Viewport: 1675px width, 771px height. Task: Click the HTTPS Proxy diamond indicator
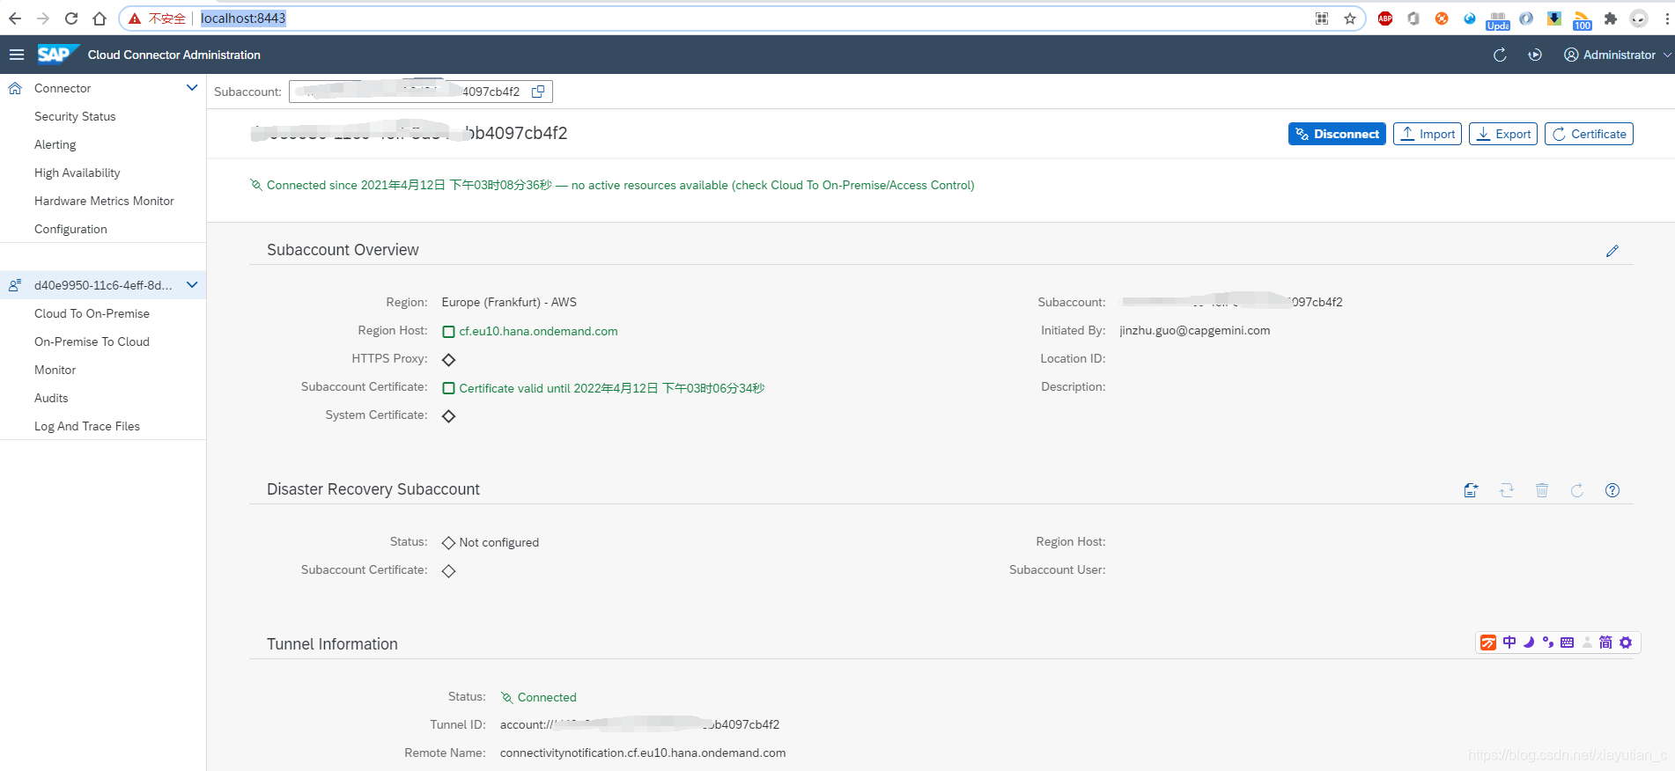[x=448, y=360]
